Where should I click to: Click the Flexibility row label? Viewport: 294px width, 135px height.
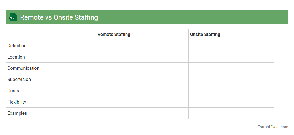point(17,102)
